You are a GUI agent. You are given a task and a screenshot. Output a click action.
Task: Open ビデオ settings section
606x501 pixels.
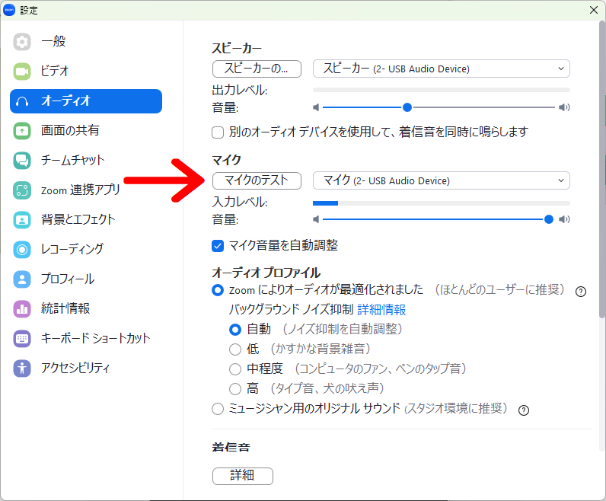pyautogui.click(x=86, y=71)
